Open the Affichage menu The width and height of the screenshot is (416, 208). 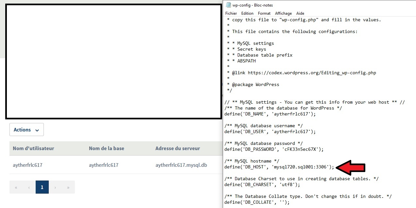(x=283, y=13)
